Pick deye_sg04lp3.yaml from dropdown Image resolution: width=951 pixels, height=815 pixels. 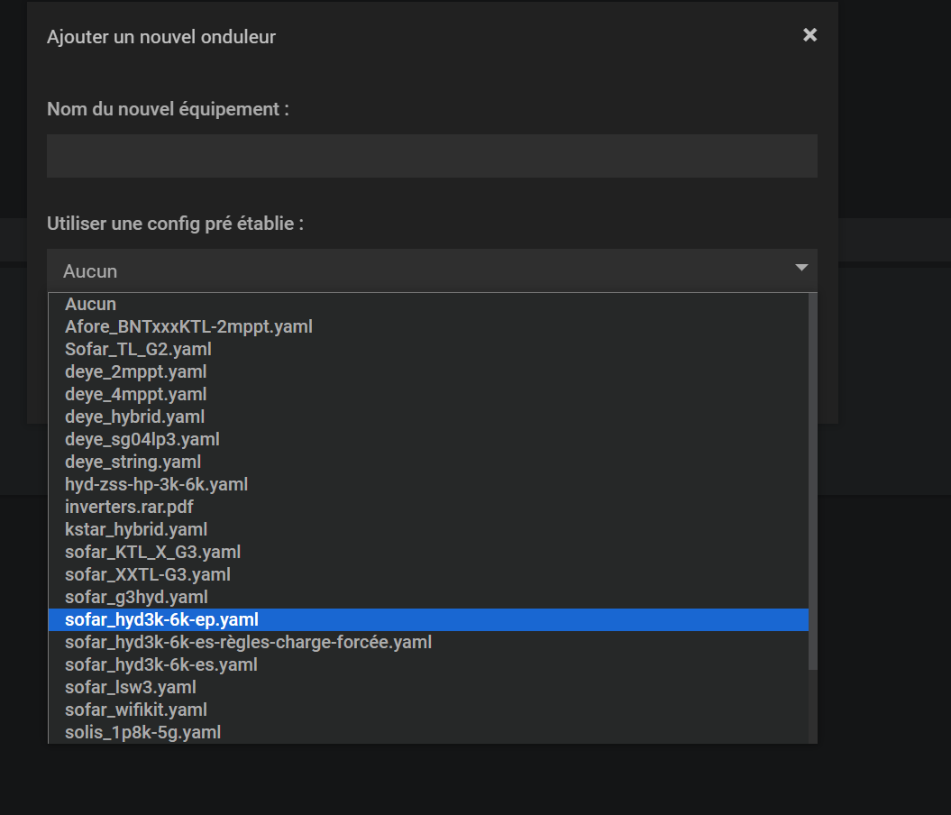142,440
